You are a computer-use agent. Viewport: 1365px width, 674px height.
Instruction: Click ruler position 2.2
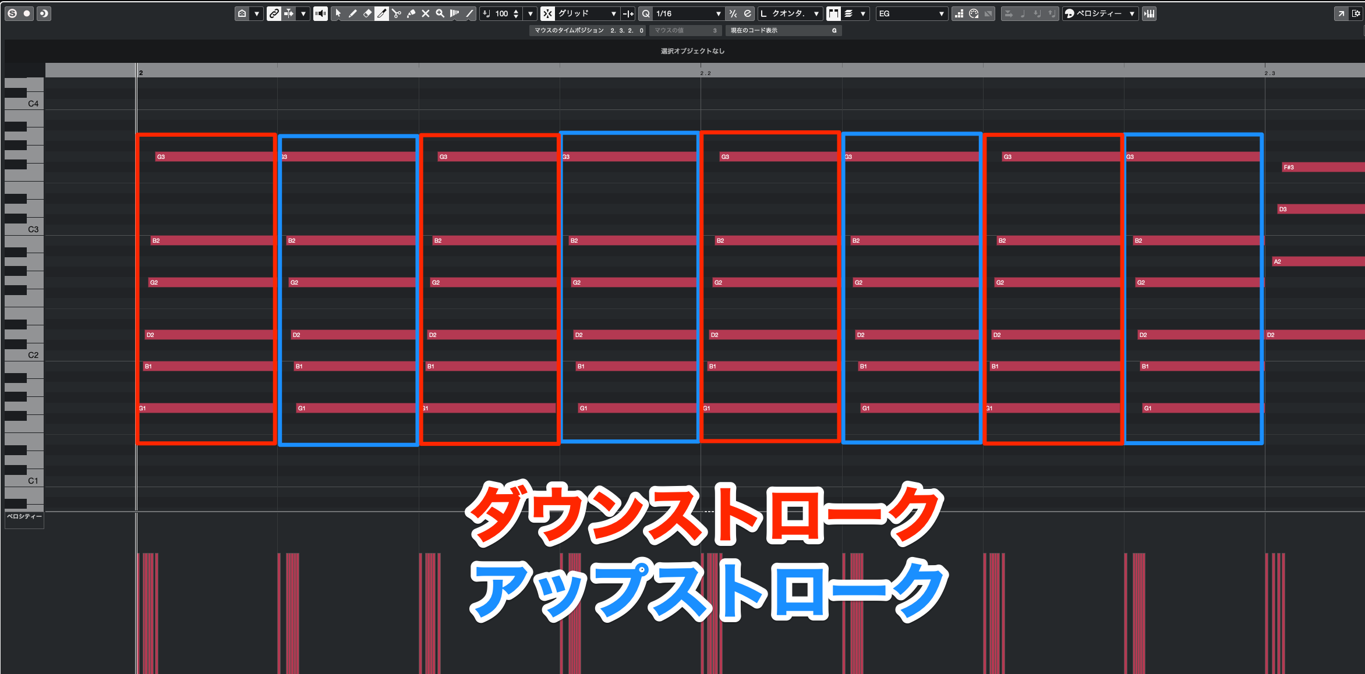tap(705, 73)
